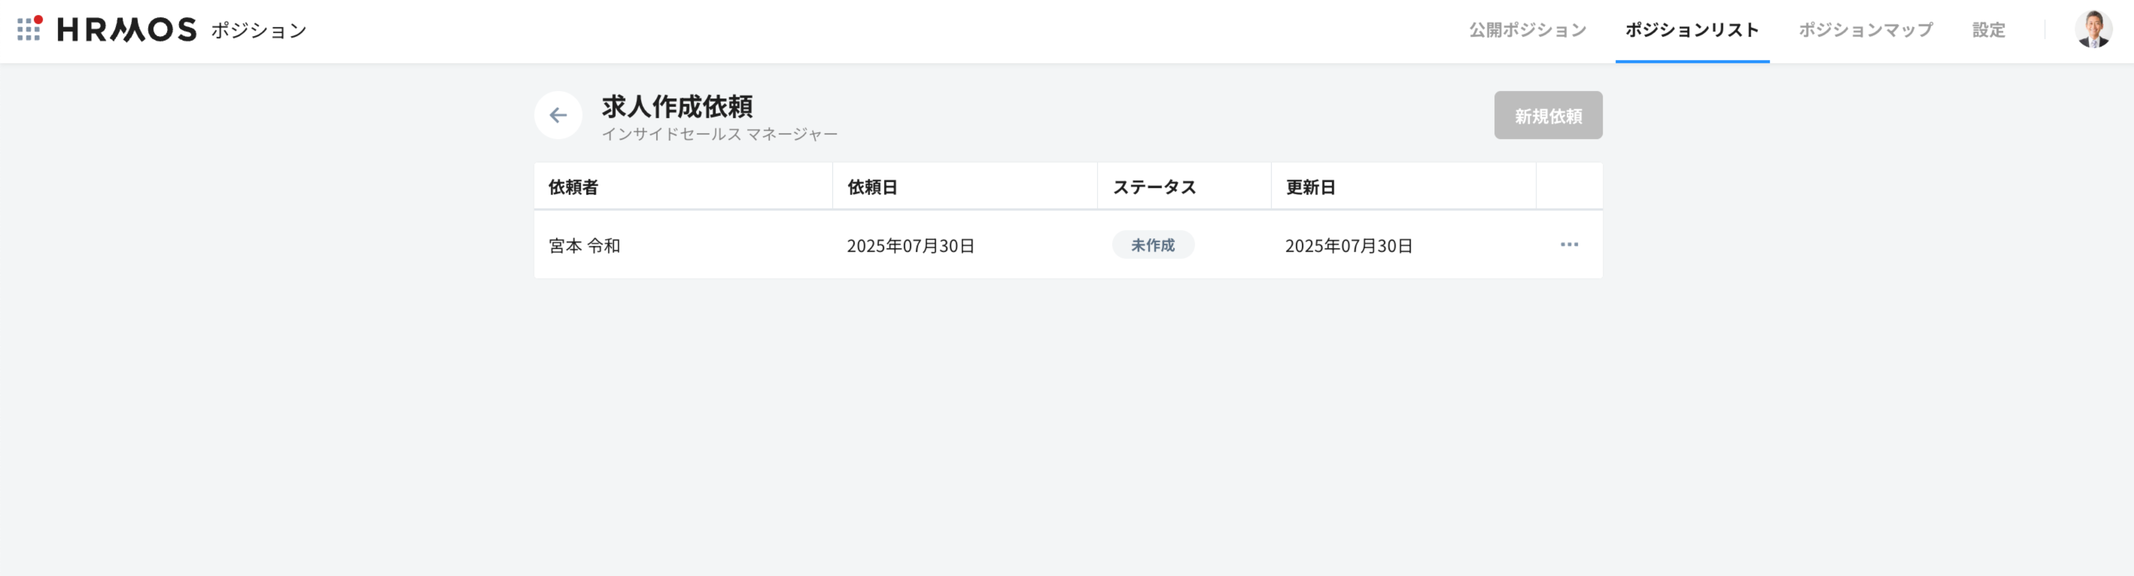Screen dimensions: 2134x576
Task: Click the request date 2025年07月30日 cell
Action: pyautogui.click(x=910, y=246)
